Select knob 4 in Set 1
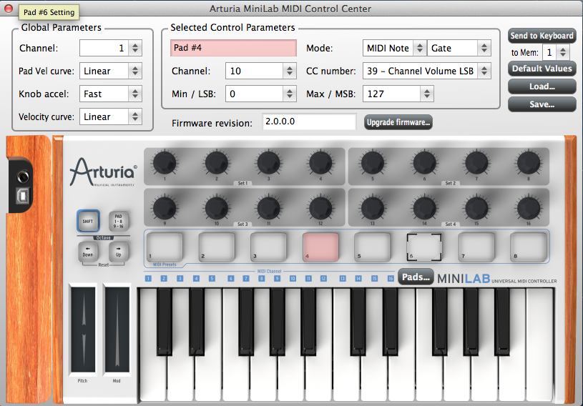Screen dimensions: 583x406 coord(320,163)
